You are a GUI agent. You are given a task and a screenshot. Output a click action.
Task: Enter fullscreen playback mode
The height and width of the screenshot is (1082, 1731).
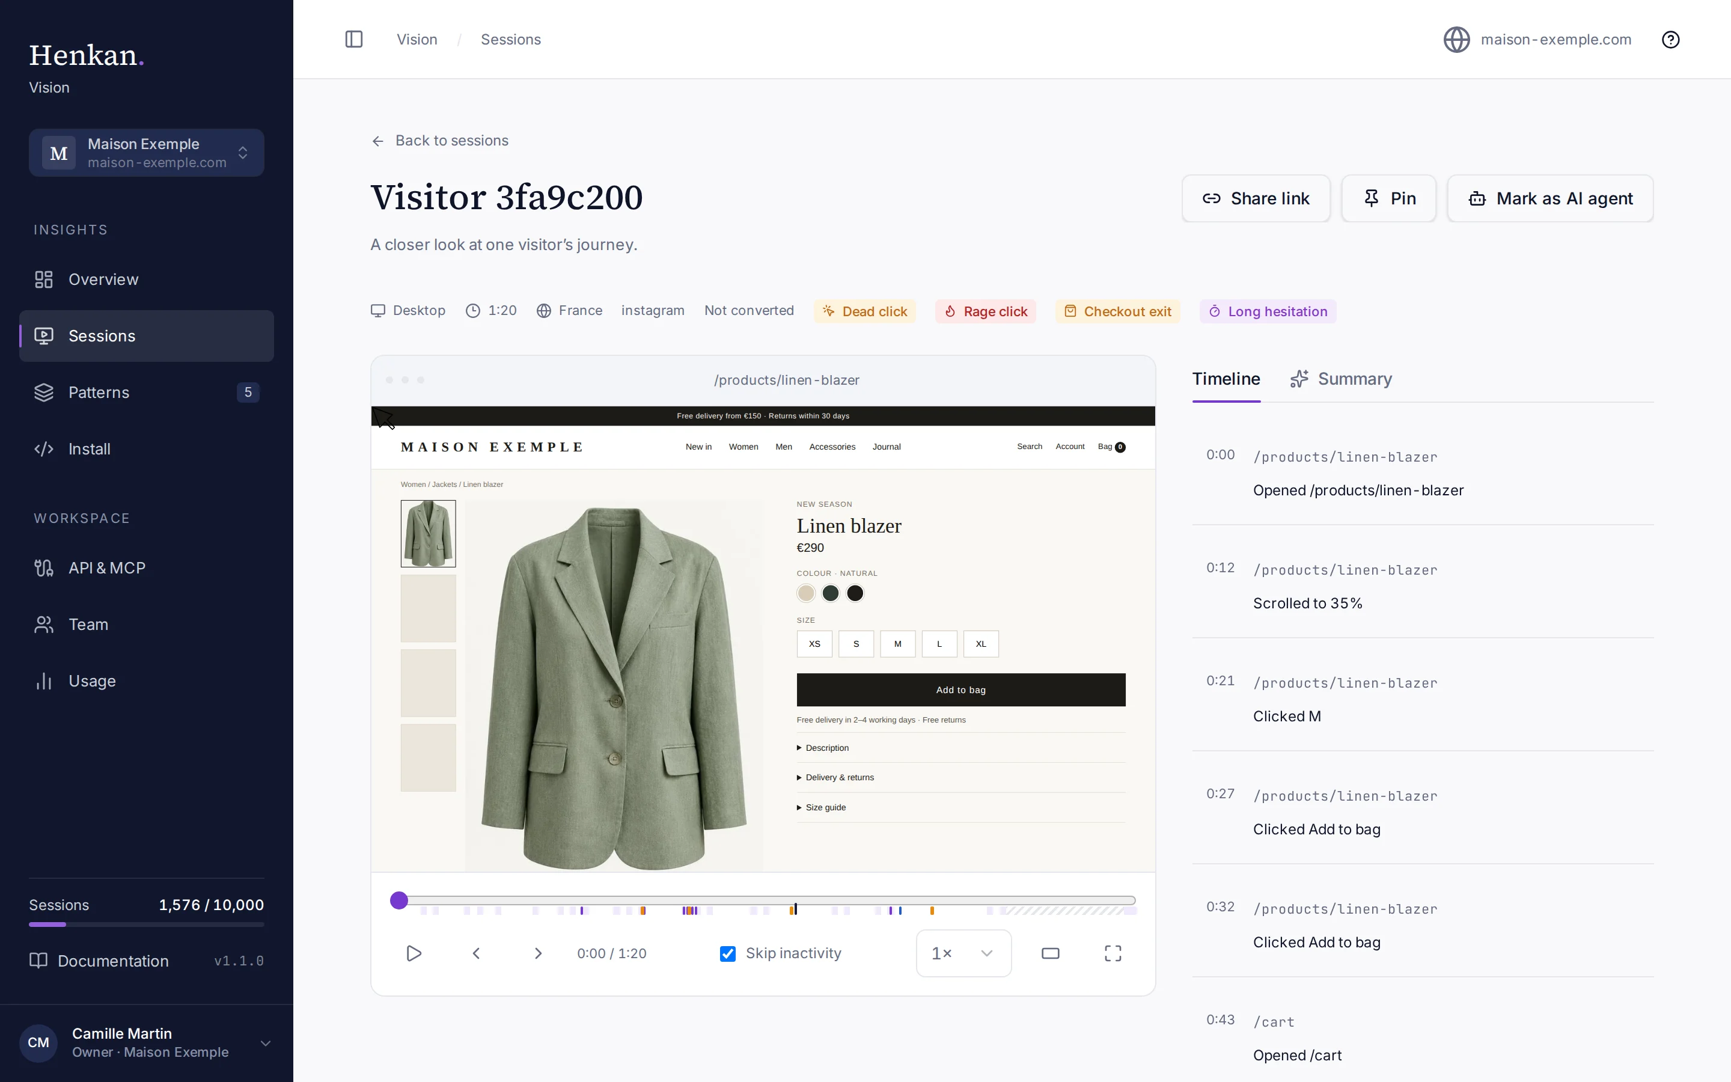(1113, 953)
